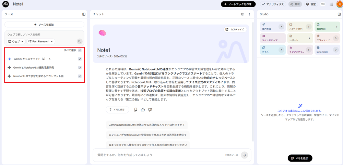Collapse the Sources panel icon
This screenshot has width=343, height=165.
pos(84,14)
